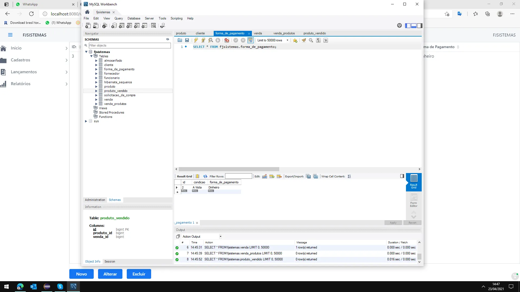The height and width of the screenshot is (292, 520).
Task: Click the Export recordset icon in result grid
Action: click(308, 176)
